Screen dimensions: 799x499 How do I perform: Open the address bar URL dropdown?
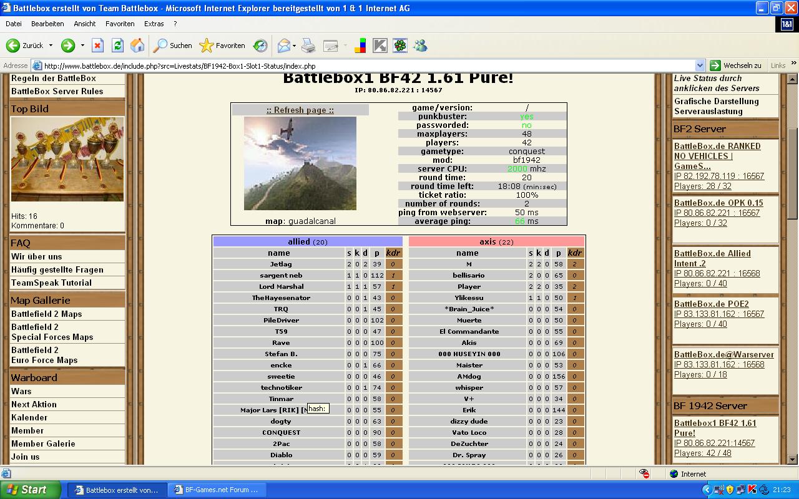click(700, 65)
